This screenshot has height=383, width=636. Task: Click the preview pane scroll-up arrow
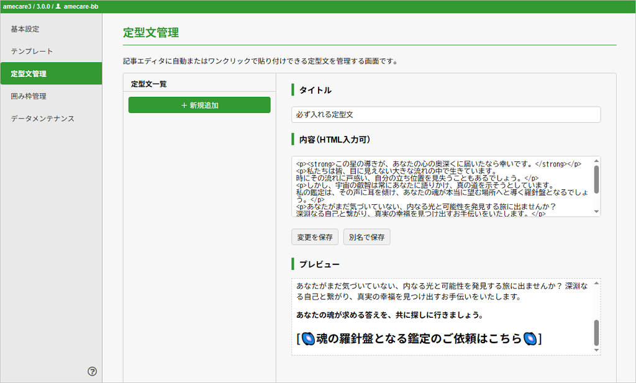click(596, 283)
